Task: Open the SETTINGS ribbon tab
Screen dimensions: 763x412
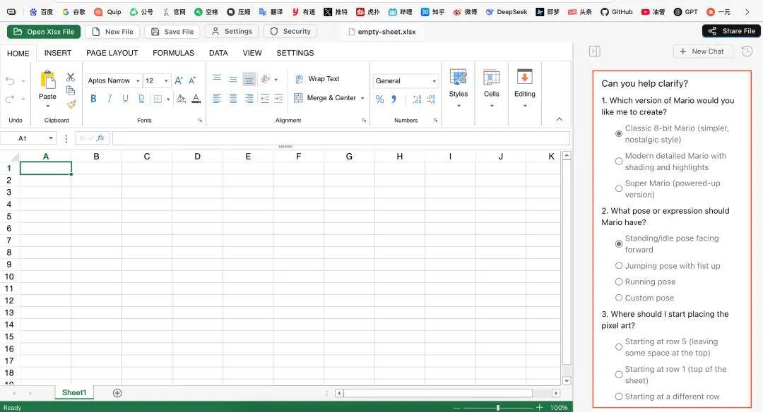Action: [x=295, y=53]
